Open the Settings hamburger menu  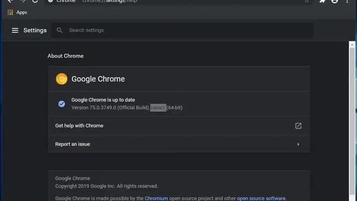coord(15,30)
